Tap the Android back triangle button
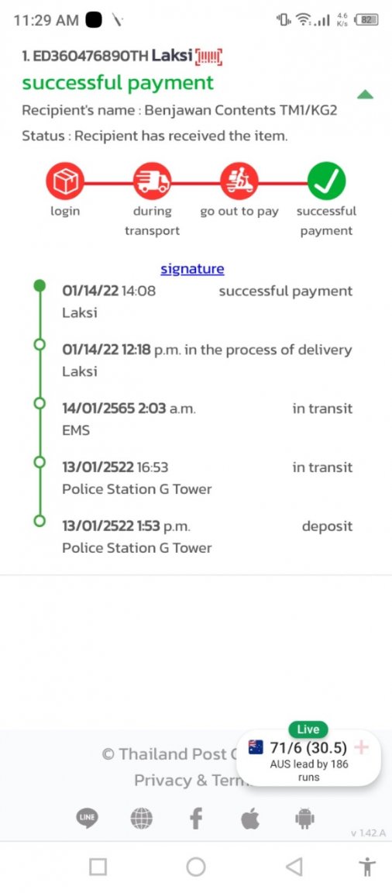 [x=294, y=867]
